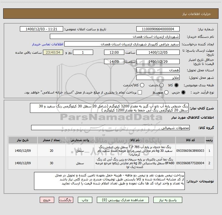The height and width of the screenshot is (215, 222).
Task: Click the نام کالا column header
Action: coord(135,140)
